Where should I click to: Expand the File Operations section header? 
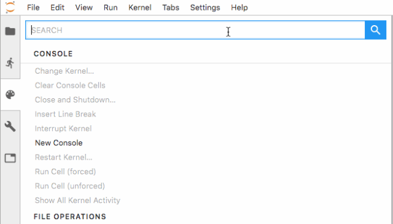[x=70, y=217]
